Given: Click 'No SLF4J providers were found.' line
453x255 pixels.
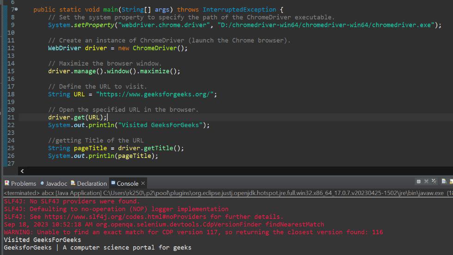Looking at the screenshot, I should pos(72,201).
